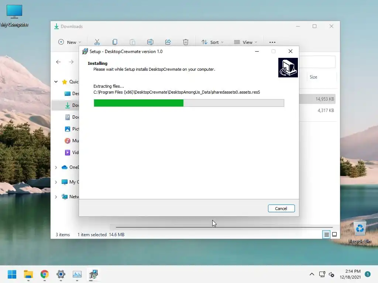Click the network status tray icon

[322, 274]
